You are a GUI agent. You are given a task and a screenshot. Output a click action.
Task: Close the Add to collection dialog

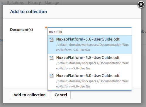141,4
